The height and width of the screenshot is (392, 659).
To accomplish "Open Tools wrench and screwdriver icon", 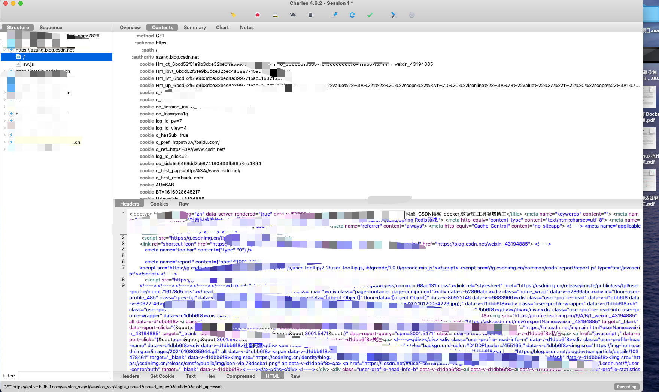I will [x=394, y=15].
